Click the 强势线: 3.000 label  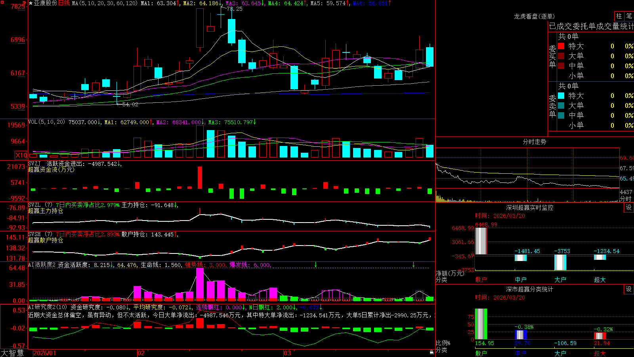point(205,265)
